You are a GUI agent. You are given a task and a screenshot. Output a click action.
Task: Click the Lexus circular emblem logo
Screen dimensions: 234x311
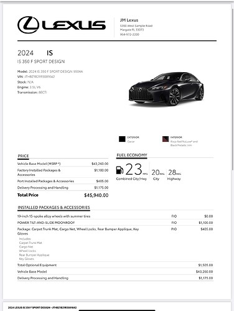[28, 25]
